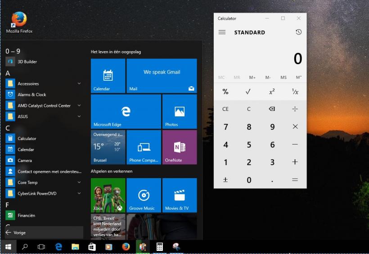
Task: Toggle the plus/minus sign button
Action: 225,180
